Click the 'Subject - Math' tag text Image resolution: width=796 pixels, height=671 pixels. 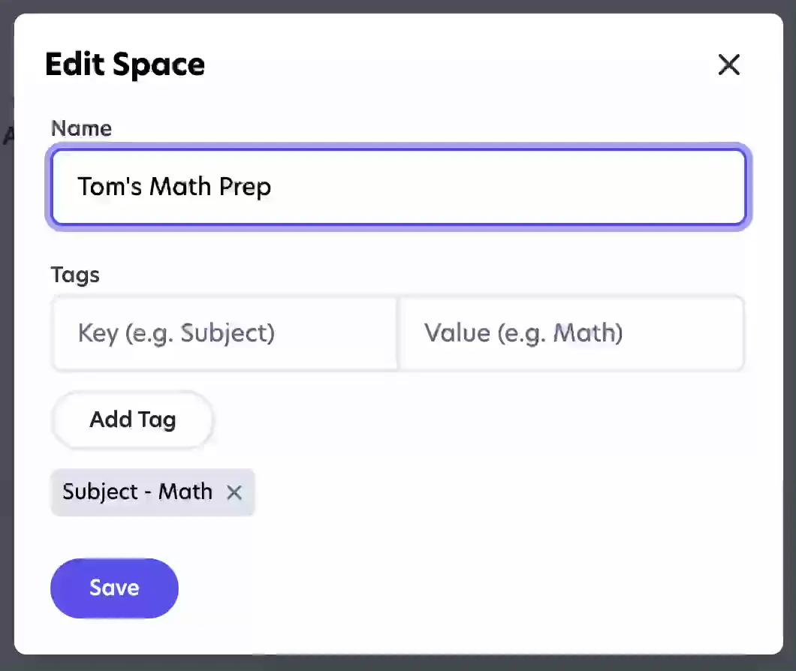coord(137,492)
